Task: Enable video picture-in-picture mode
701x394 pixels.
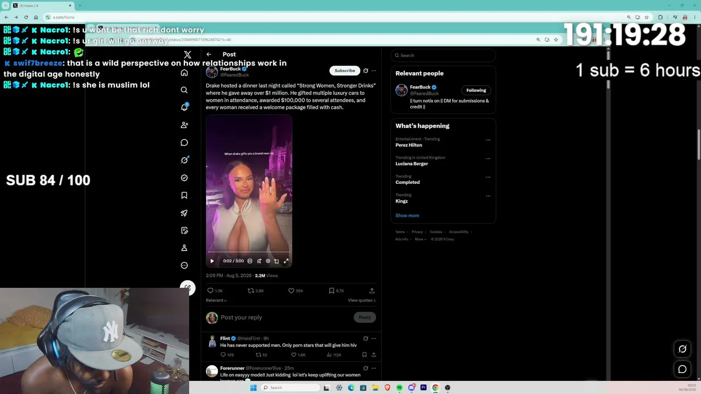Action: (x=277, y=261)
